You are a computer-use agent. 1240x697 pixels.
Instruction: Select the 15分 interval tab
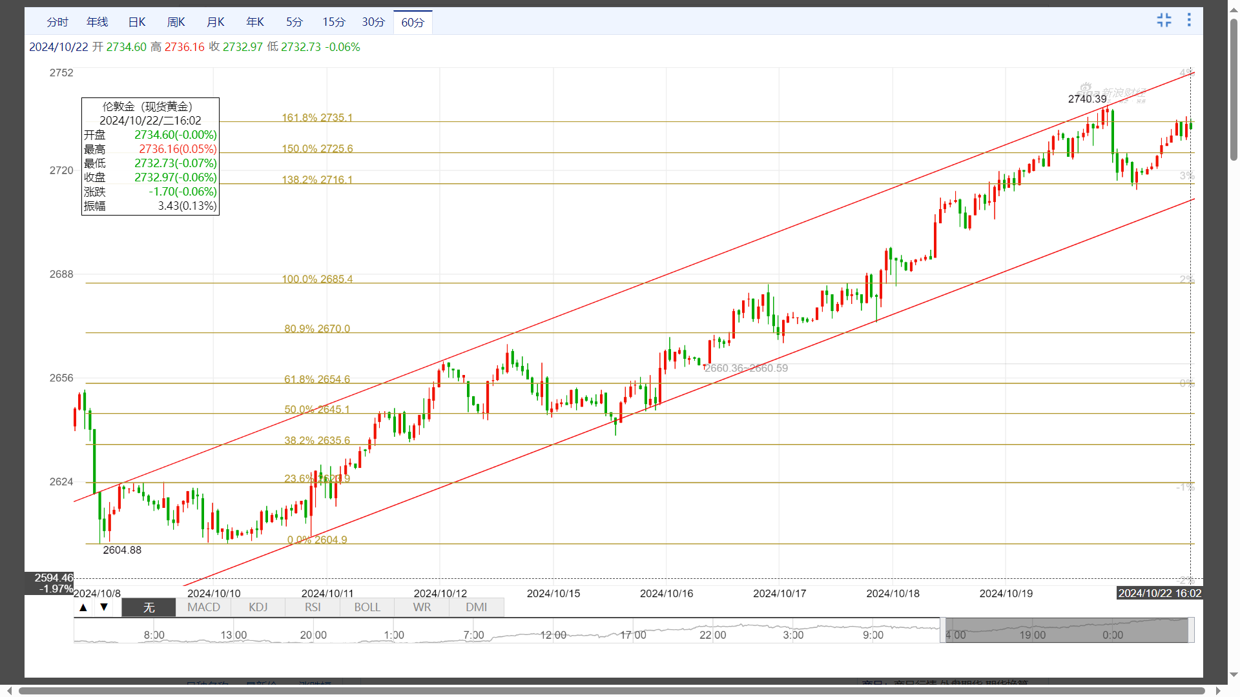click(x=334, y=23)
